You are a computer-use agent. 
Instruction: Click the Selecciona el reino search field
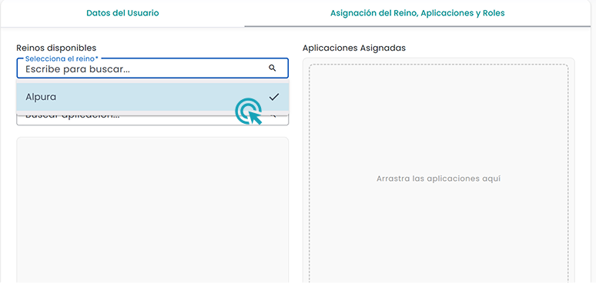pos(152,68)
